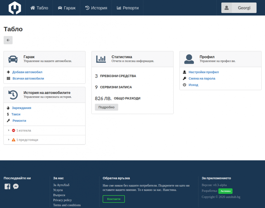The width and height of the screenshot is (265, 208).
Task: Expand the '1 изтекла' section
Action: pos(24,130)
